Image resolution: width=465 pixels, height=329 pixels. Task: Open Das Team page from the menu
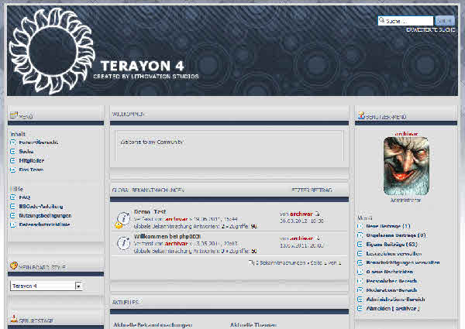[33, 170]
